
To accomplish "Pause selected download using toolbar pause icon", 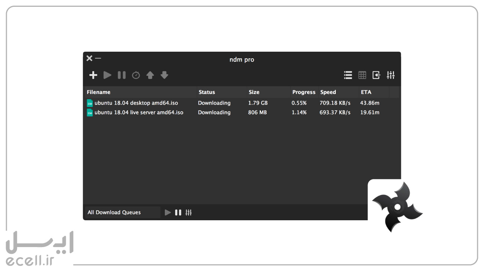I will tap(122, 75).
